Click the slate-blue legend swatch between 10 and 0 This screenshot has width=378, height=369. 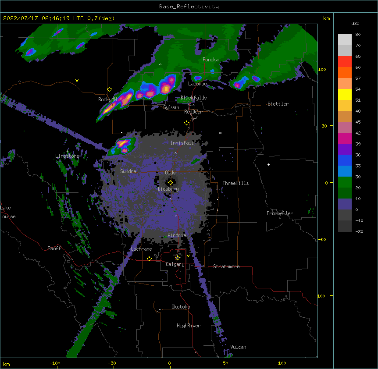point(345,204)
